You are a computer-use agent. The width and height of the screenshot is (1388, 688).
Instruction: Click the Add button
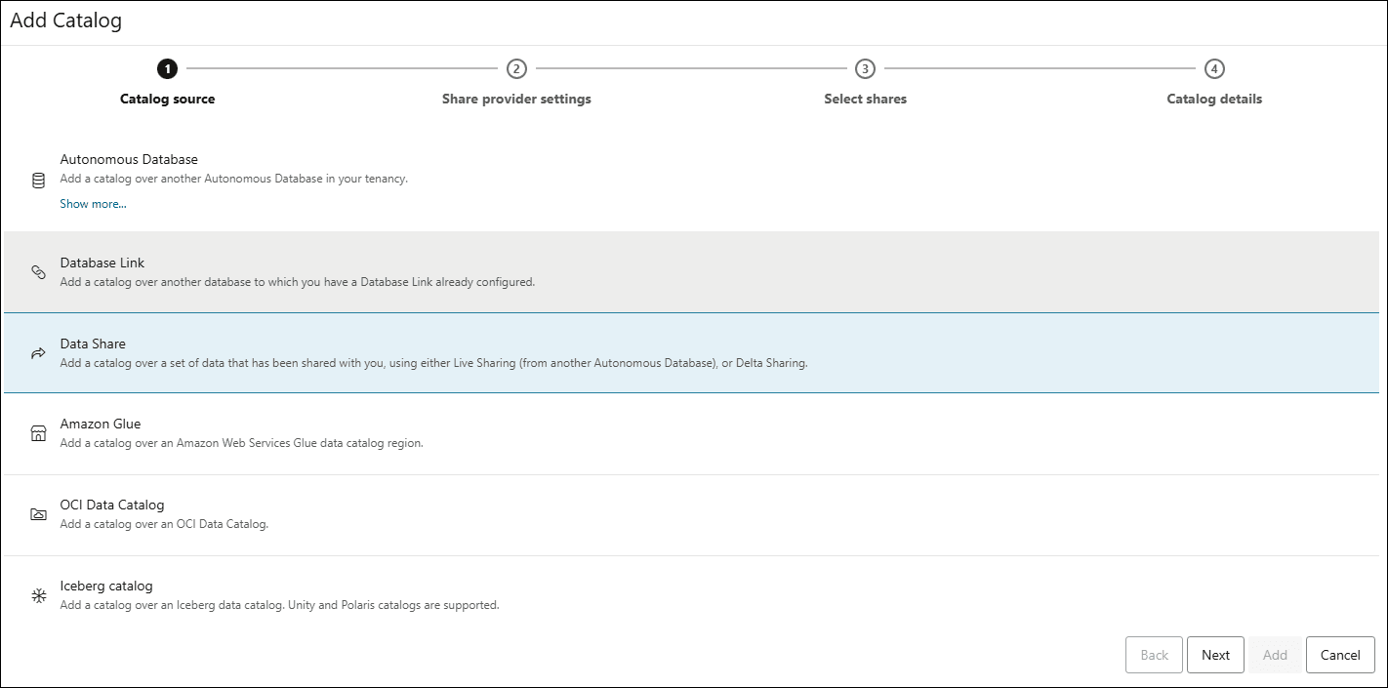[x=1275, y=654]
